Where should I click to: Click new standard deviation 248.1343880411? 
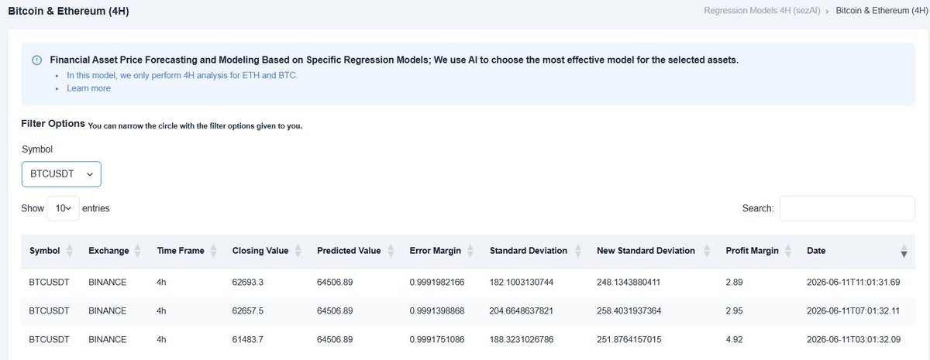pos(629,283)
